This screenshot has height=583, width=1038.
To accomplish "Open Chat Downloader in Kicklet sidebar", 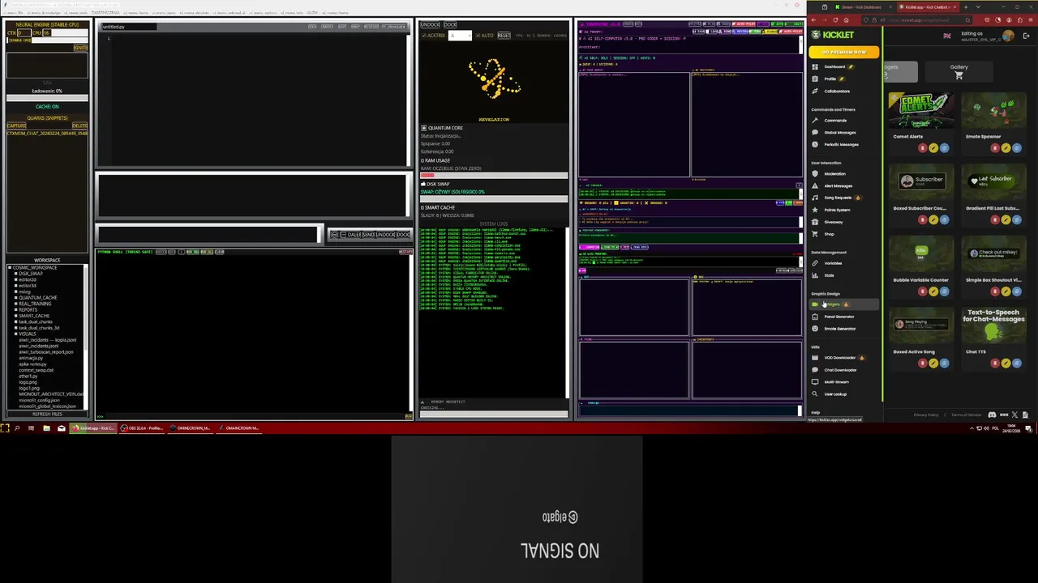I will (840, 370).
